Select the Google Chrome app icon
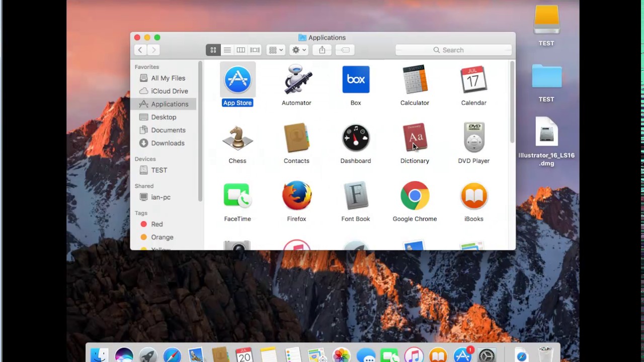The height and width of the screenshot is (362, 644). click(x=415, y=196)
